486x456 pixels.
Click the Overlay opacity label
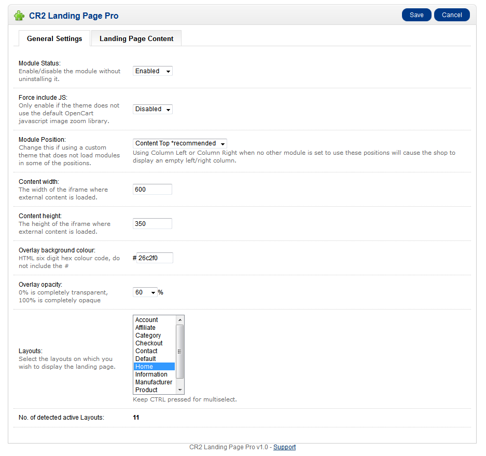[40, 285]
